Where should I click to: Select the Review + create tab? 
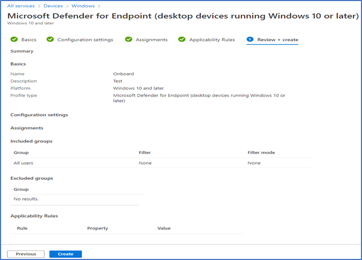coord(277,40)
